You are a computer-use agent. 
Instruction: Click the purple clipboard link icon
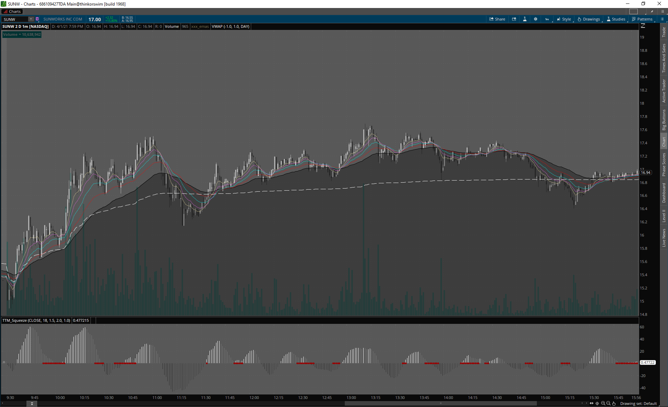37,19
